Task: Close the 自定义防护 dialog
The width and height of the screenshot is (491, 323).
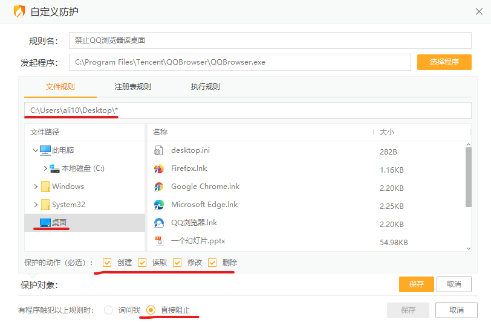Action: click(x=479, y=11)
